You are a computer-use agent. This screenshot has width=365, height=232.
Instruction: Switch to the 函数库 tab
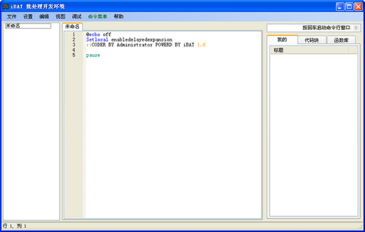pyautogui.click(x=341, y=40)
